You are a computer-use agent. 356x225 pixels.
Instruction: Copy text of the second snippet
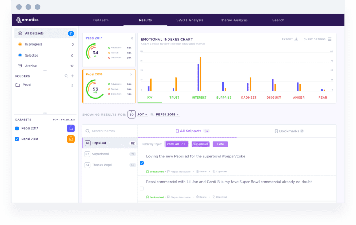220,197
